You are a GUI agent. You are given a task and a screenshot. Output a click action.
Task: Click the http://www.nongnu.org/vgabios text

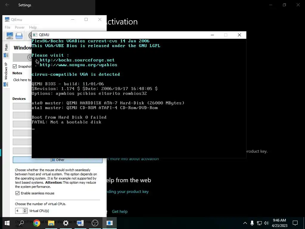pos(79,65)
